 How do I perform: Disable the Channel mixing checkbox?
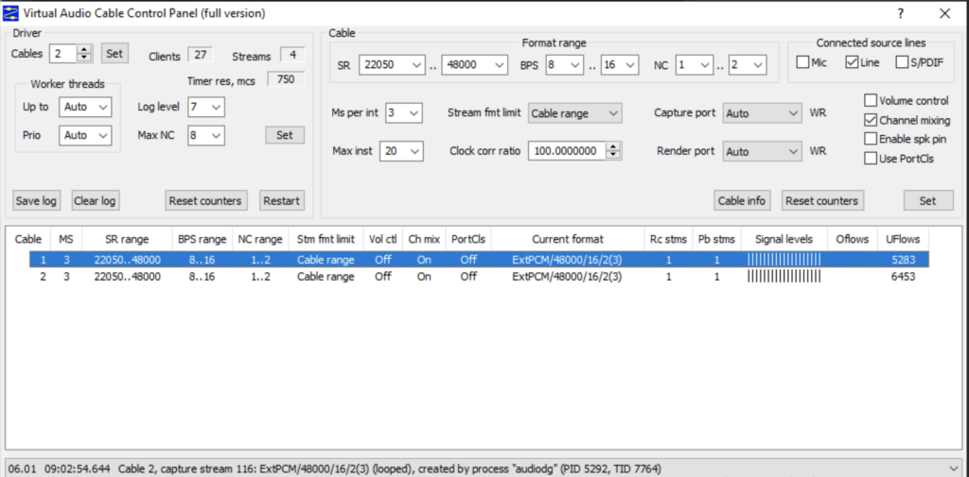point(871,120)
